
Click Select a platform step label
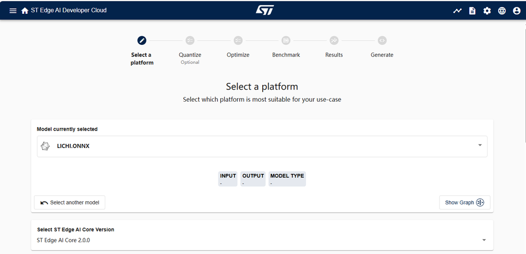pos(142,58)
